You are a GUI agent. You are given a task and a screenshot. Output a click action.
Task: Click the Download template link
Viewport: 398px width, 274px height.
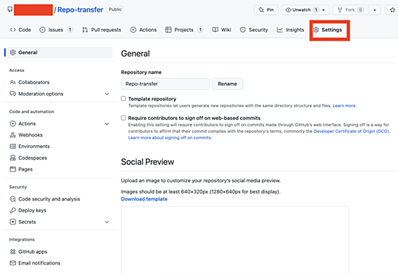click(144, 199)
